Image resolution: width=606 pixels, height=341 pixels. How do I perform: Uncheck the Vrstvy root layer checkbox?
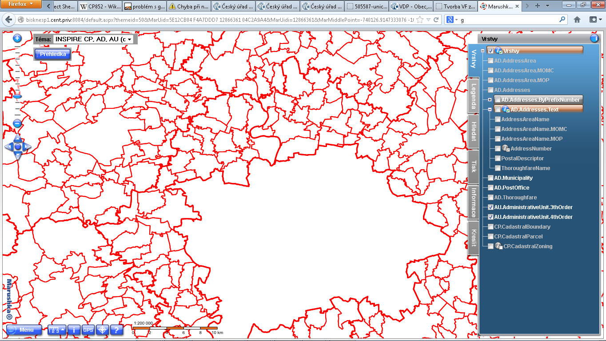[x=490, y=51]
